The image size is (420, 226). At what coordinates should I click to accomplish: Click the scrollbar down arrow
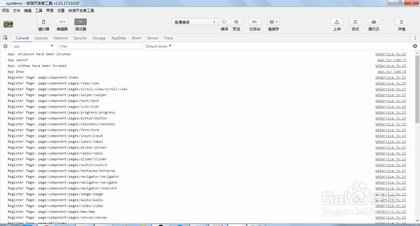pyautogui.click(x=417, y=221)
